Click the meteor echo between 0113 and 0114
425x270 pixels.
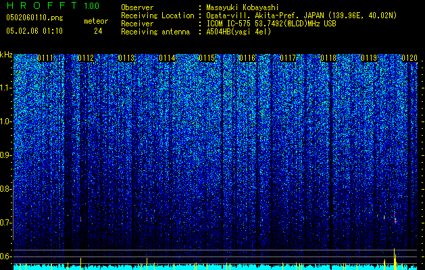pos(147,218)
